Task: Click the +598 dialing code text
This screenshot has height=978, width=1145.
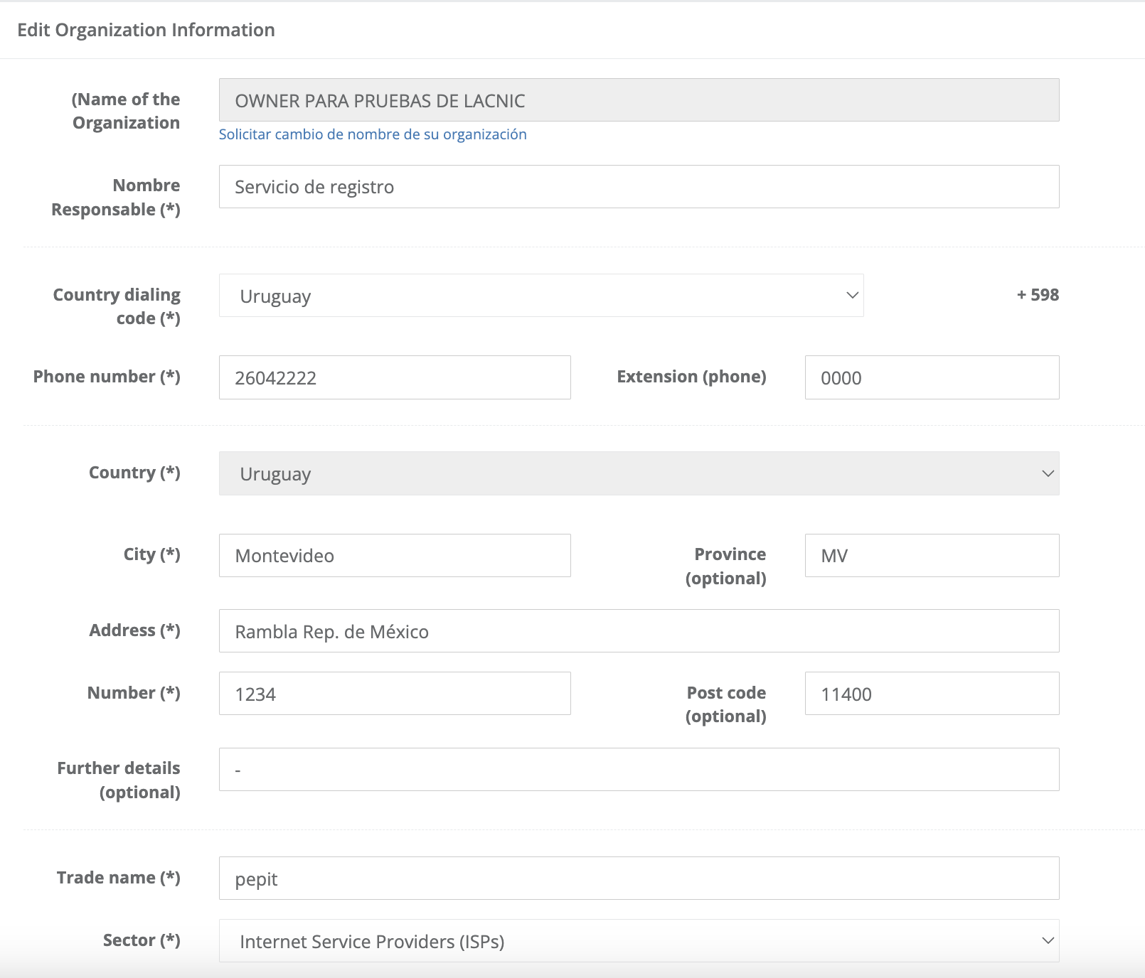Action: click(x=1038, y=295)
